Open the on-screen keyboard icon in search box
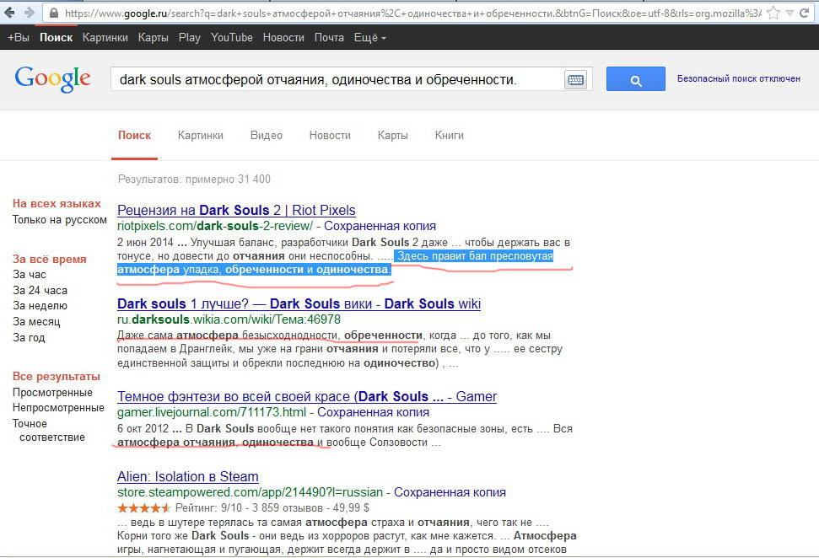819x558 pixels. pyautogui.click(x=575, y=79)
